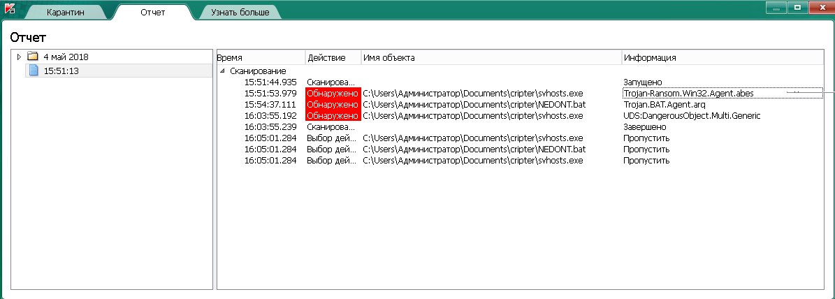The image size is (835, 299).
Task: Click the Trojan.BAT.Agent.arq info cell
Action: click(664, 104)
